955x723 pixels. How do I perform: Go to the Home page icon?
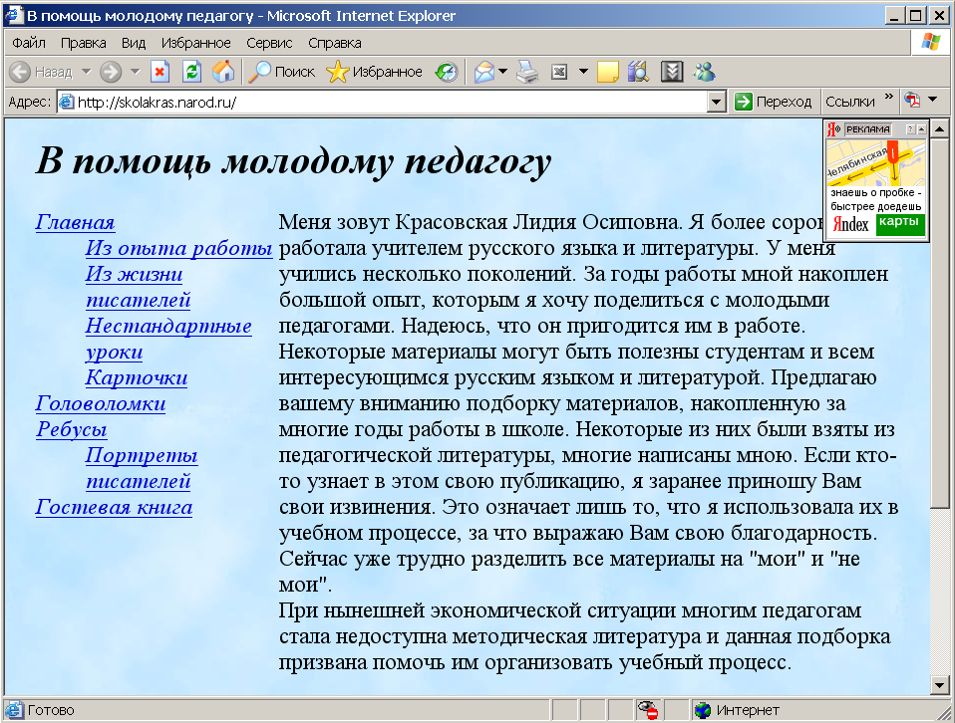[x=223, y=72]
